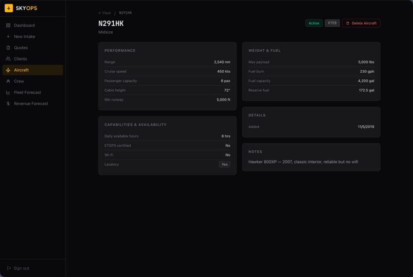Click the Daily available hours label

[121, 136]
